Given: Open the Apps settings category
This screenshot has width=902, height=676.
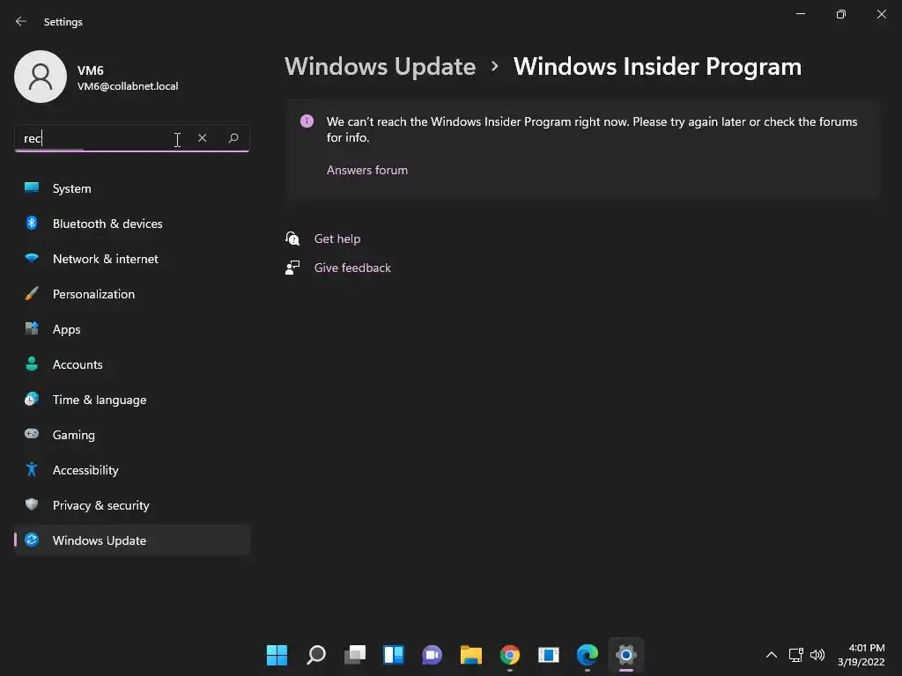Looking at the screenshot, I should (x=132, y=329).
